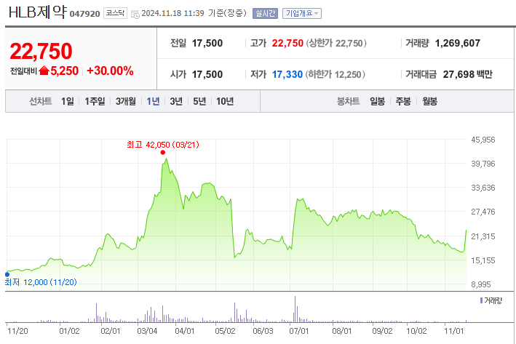Click the 코스닥 market badge

click(x=115, y=13)
